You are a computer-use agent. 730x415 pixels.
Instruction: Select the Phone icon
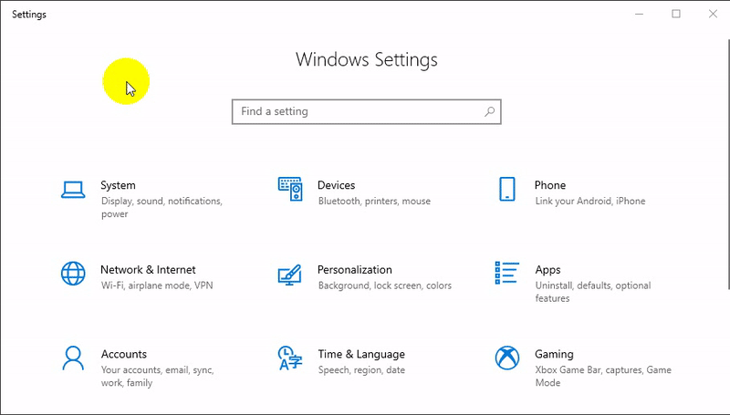(507, 189)
